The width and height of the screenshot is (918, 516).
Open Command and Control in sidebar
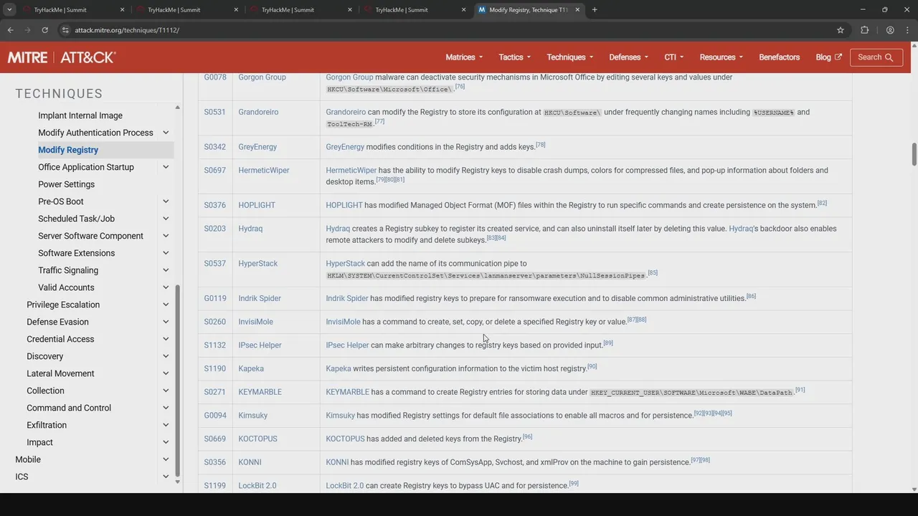(69, 408)
